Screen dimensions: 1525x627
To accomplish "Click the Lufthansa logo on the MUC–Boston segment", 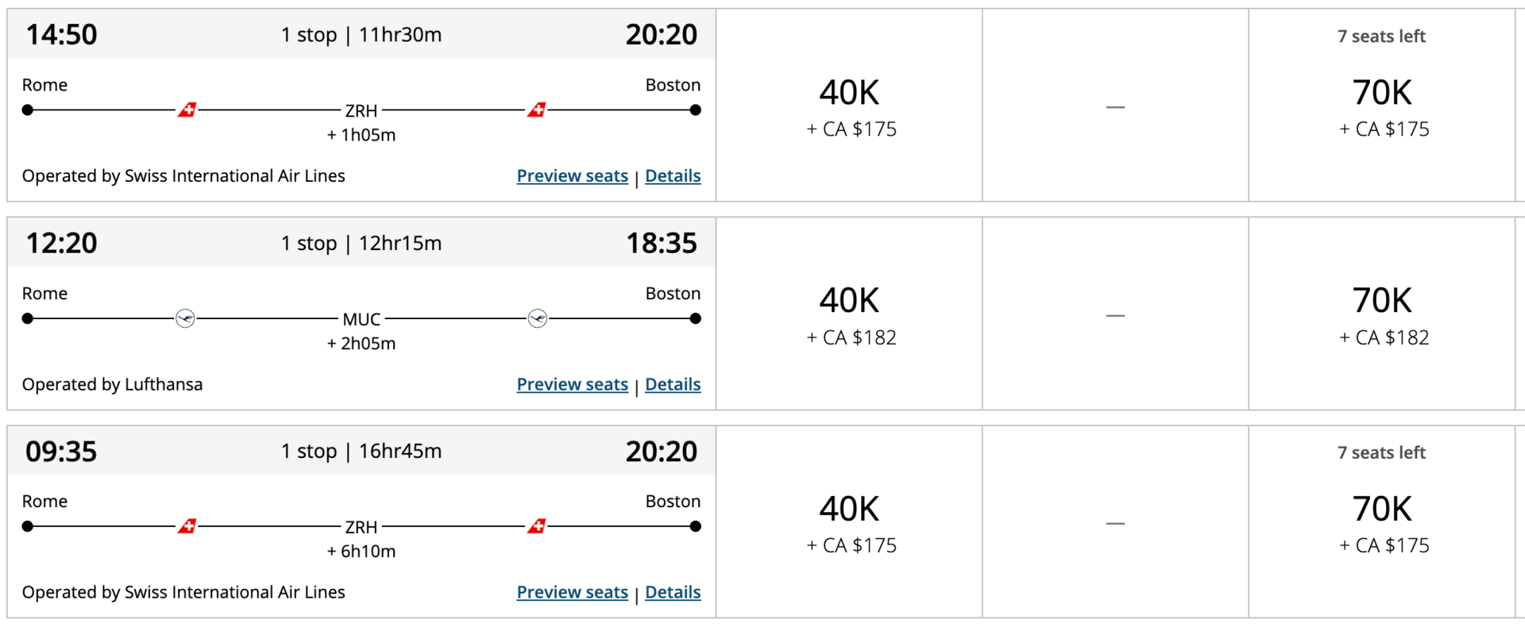I will (538, 318).
